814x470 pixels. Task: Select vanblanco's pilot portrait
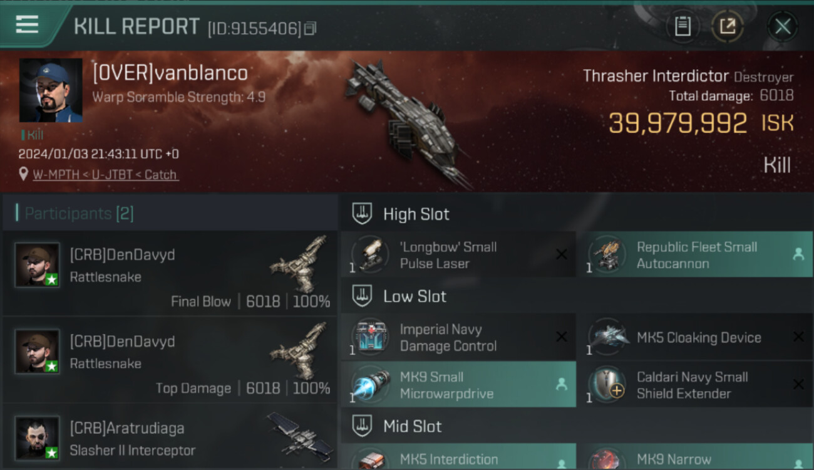[51, 90]
